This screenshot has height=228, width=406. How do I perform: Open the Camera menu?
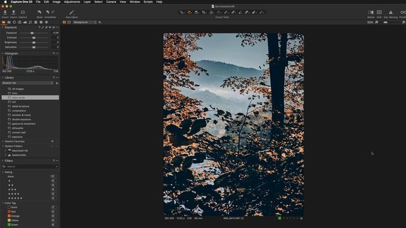[111, 2]
